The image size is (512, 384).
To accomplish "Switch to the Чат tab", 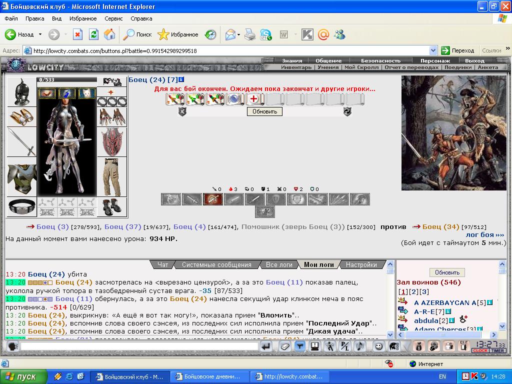I will (x=162, y=265).
